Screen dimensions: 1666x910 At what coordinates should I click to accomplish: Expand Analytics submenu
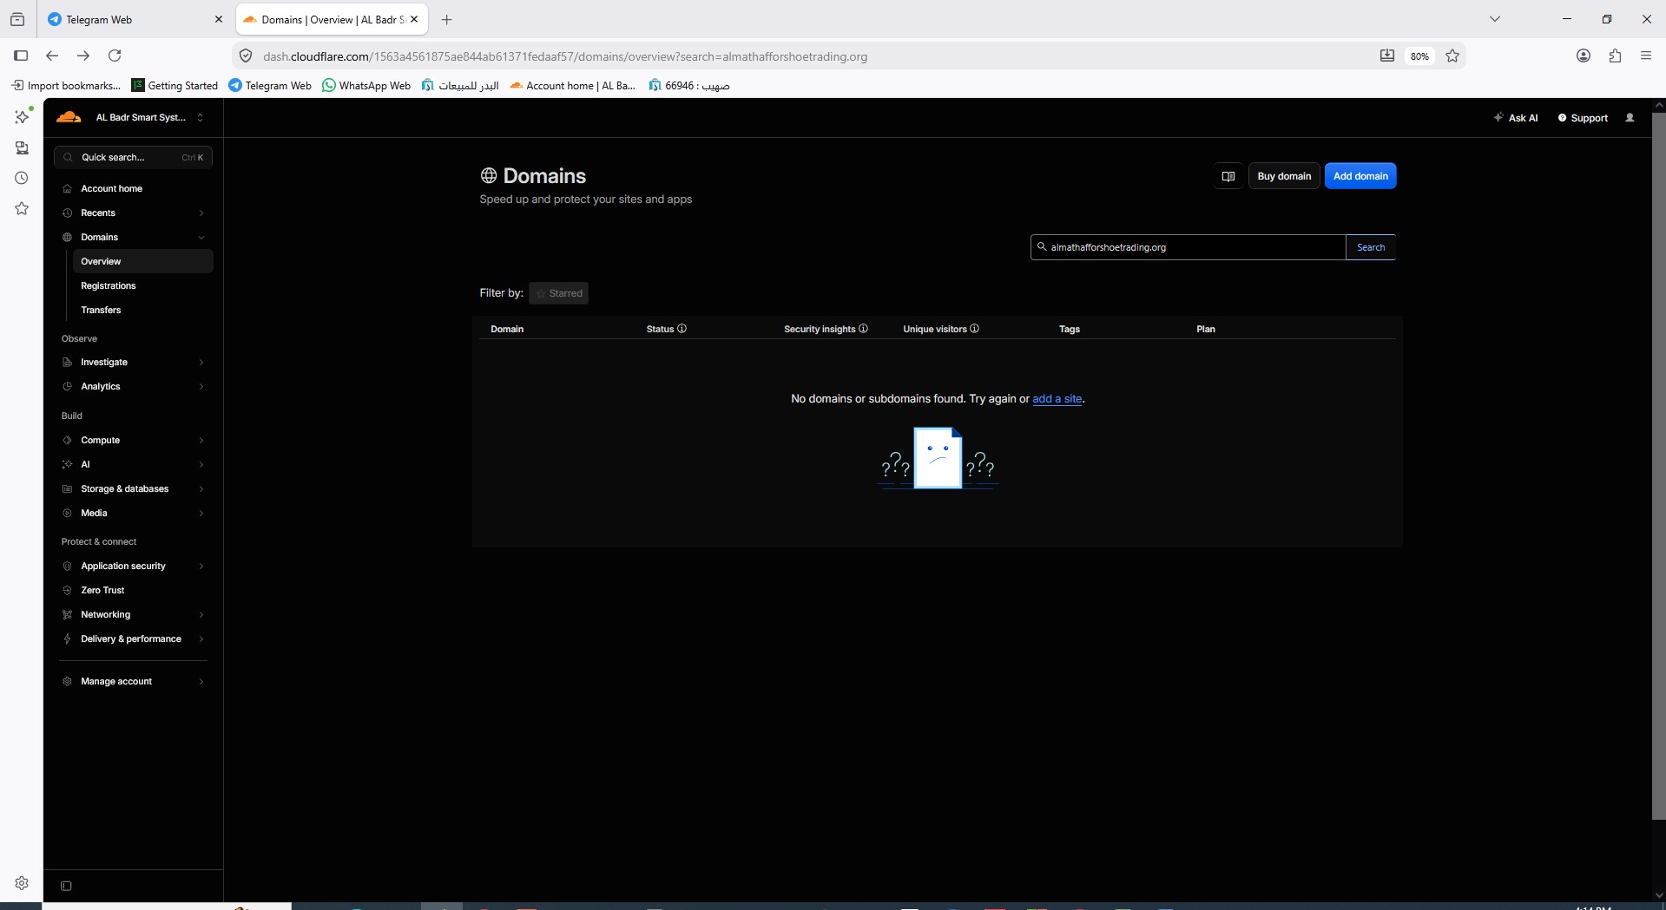135,386
